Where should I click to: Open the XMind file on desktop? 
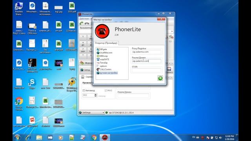[32, 121]
